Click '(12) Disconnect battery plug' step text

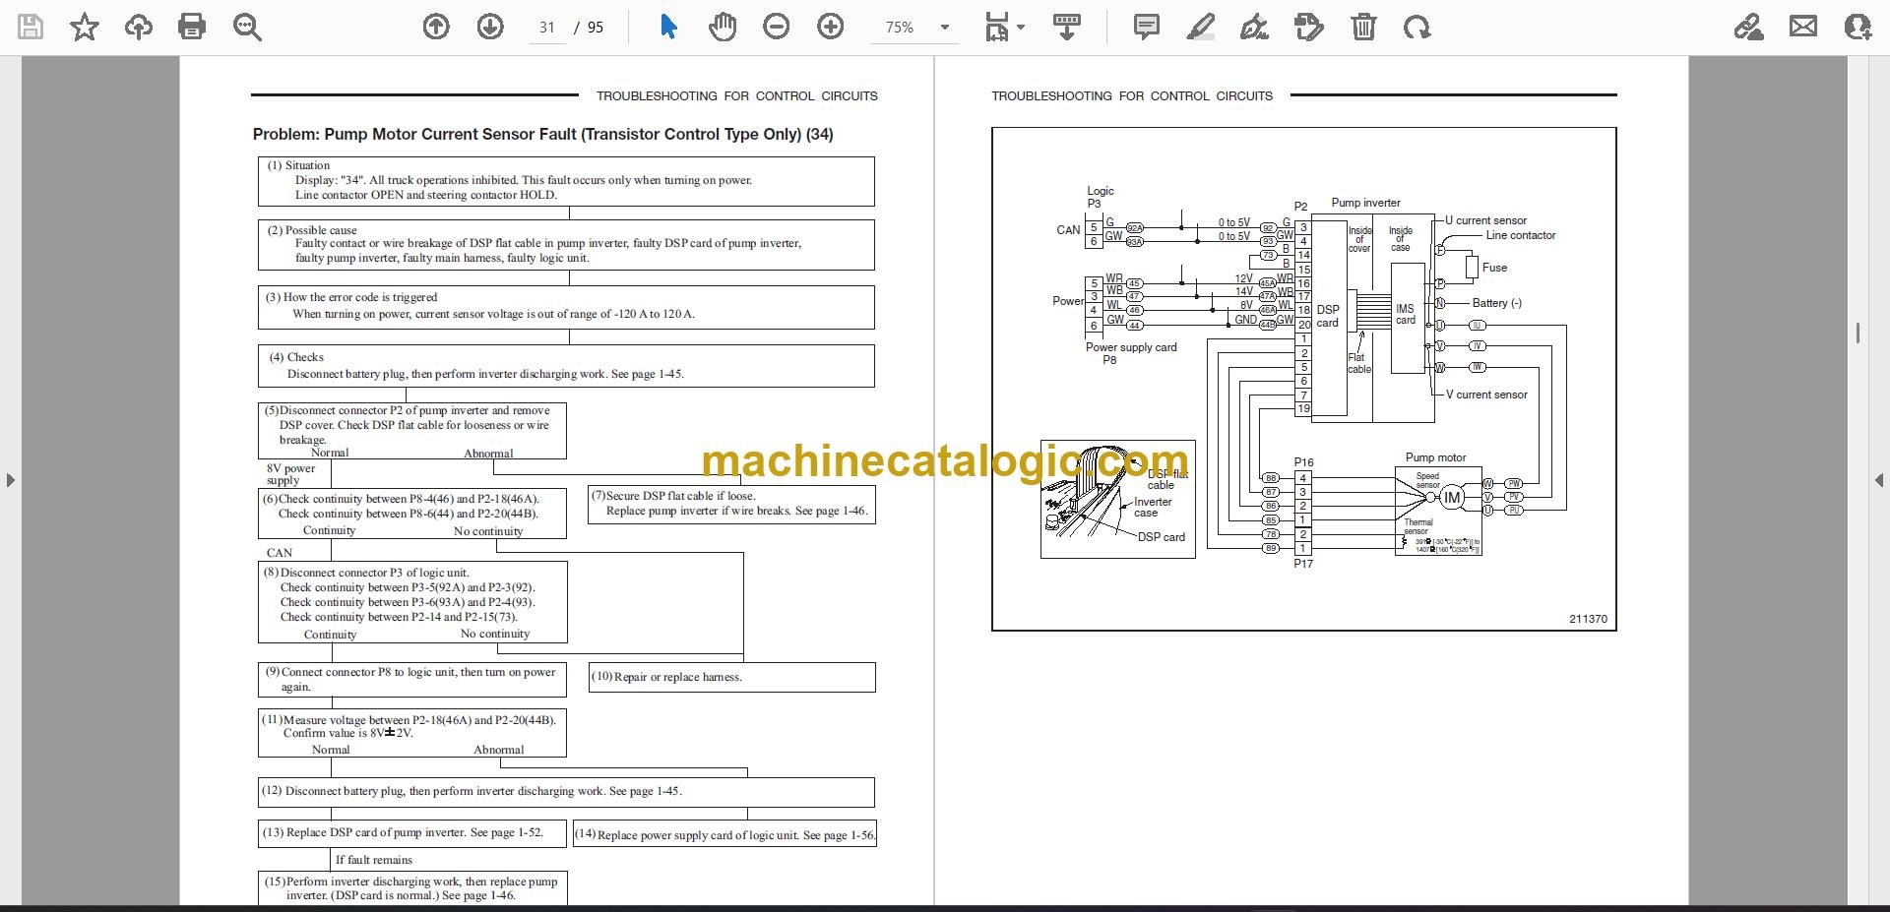point(472,791)
